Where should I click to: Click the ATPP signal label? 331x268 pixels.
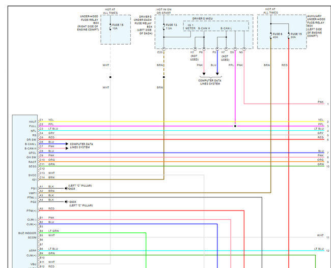point(33,251)
